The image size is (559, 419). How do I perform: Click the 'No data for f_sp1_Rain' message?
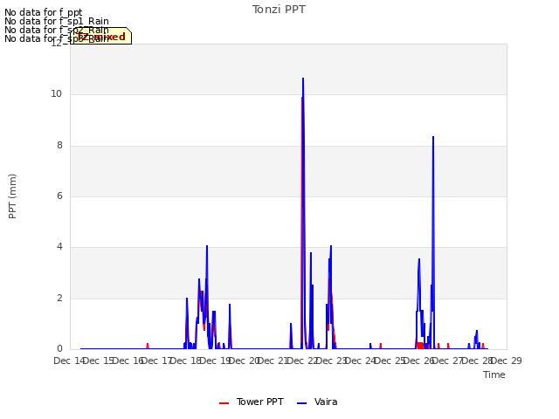point(56,21)
